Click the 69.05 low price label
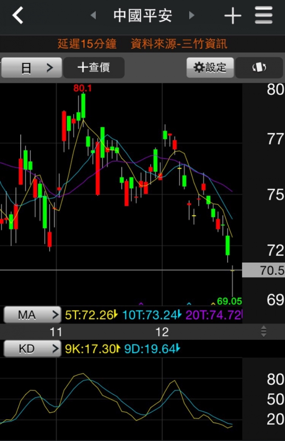This screenshot has height=441, width=285. pos(230,301)
